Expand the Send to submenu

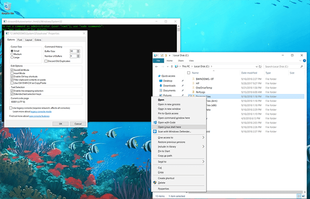click(203, 162)
